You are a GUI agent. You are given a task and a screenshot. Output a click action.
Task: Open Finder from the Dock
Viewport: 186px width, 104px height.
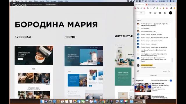[42, 101]
